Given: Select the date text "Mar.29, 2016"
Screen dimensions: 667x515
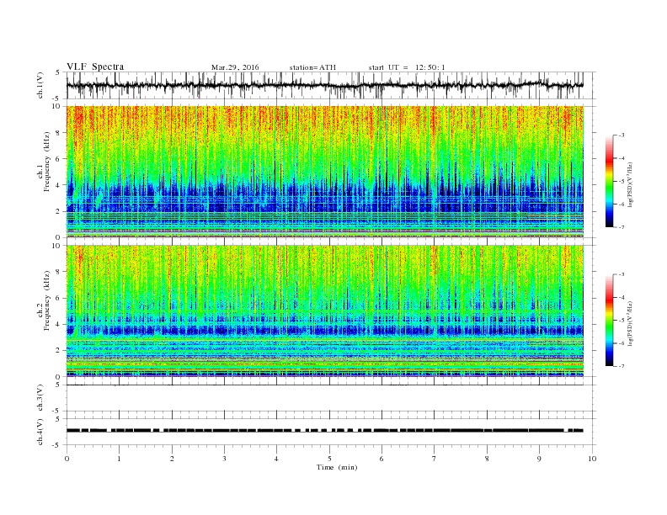Looking at the screenshot, I should 235,67.
